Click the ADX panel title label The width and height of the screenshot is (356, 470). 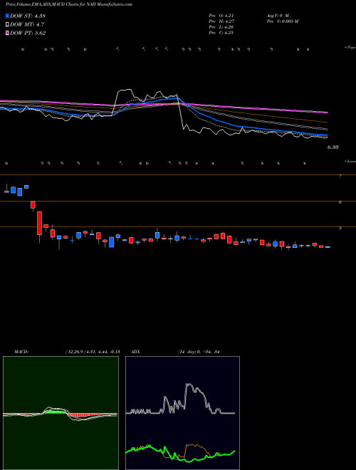click(x=136, y=352)
